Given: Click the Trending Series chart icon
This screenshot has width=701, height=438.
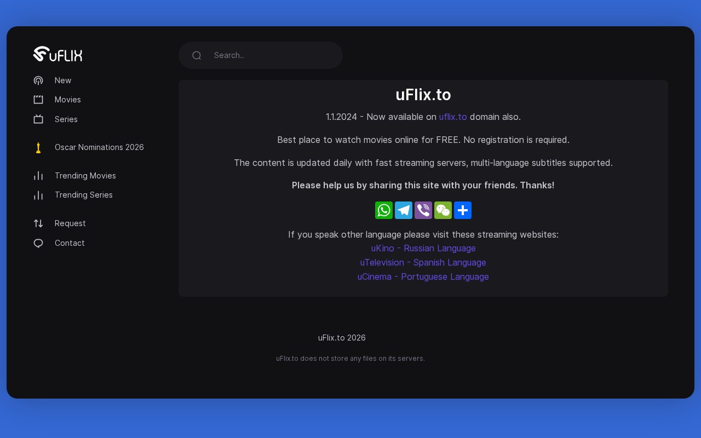Looking at the screenshot, I should point(38,195).
